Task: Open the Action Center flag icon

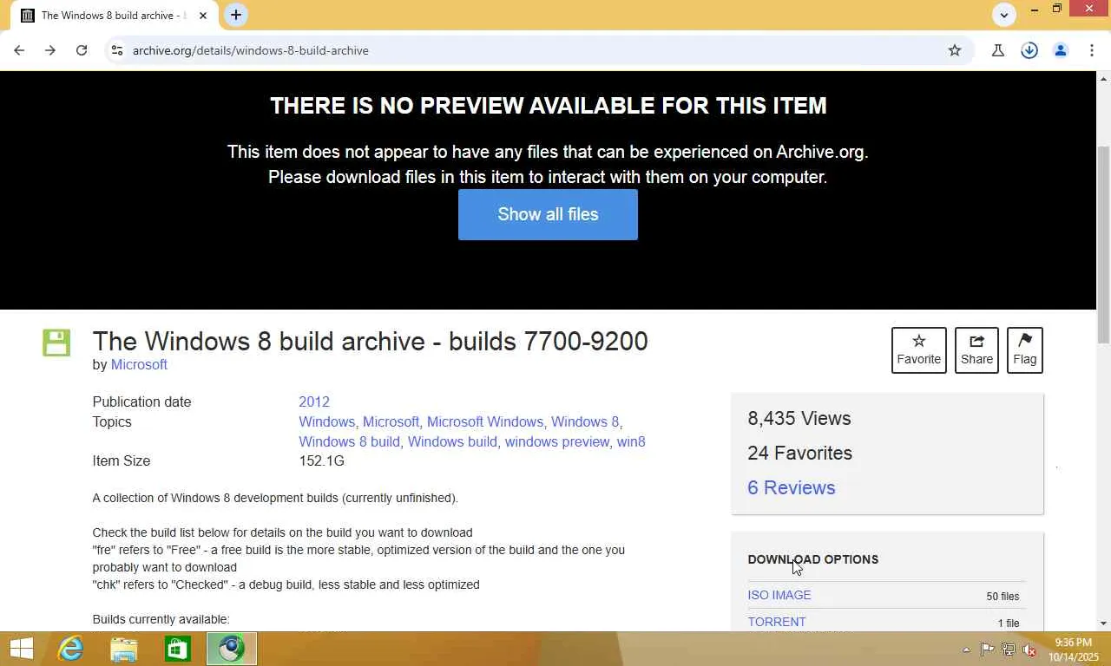Action: tap(988, 650)
